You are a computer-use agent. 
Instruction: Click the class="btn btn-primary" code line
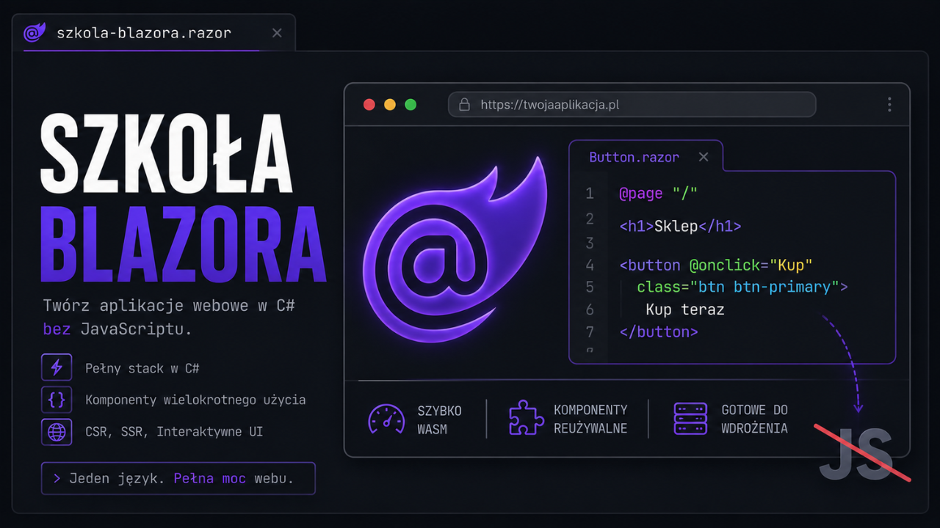tap(742, 287)
